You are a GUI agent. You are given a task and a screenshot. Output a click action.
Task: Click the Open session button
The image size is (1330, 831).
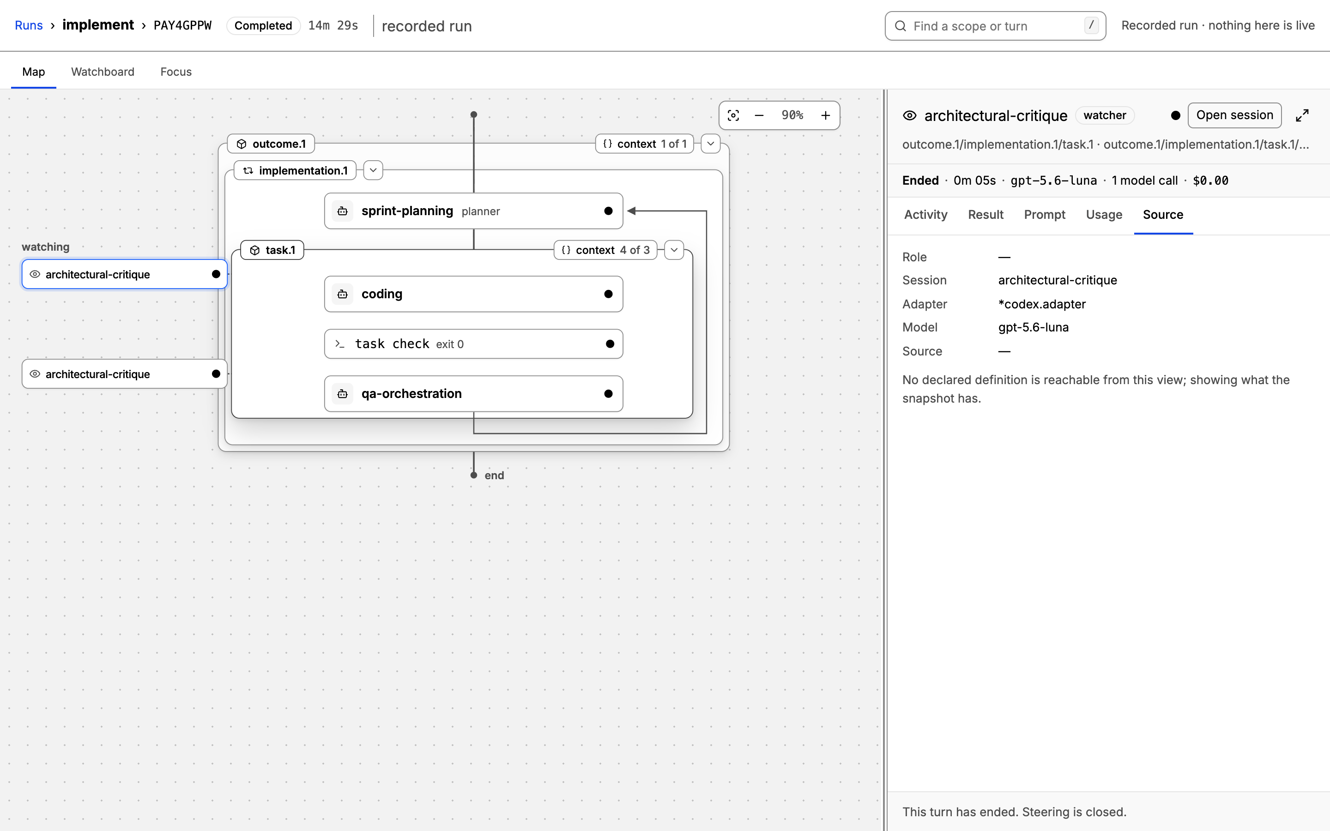[1234, 115]
